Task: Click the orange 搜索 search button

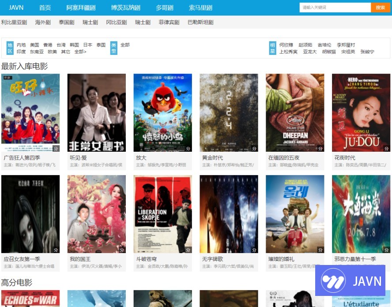Action: point(380,8)
